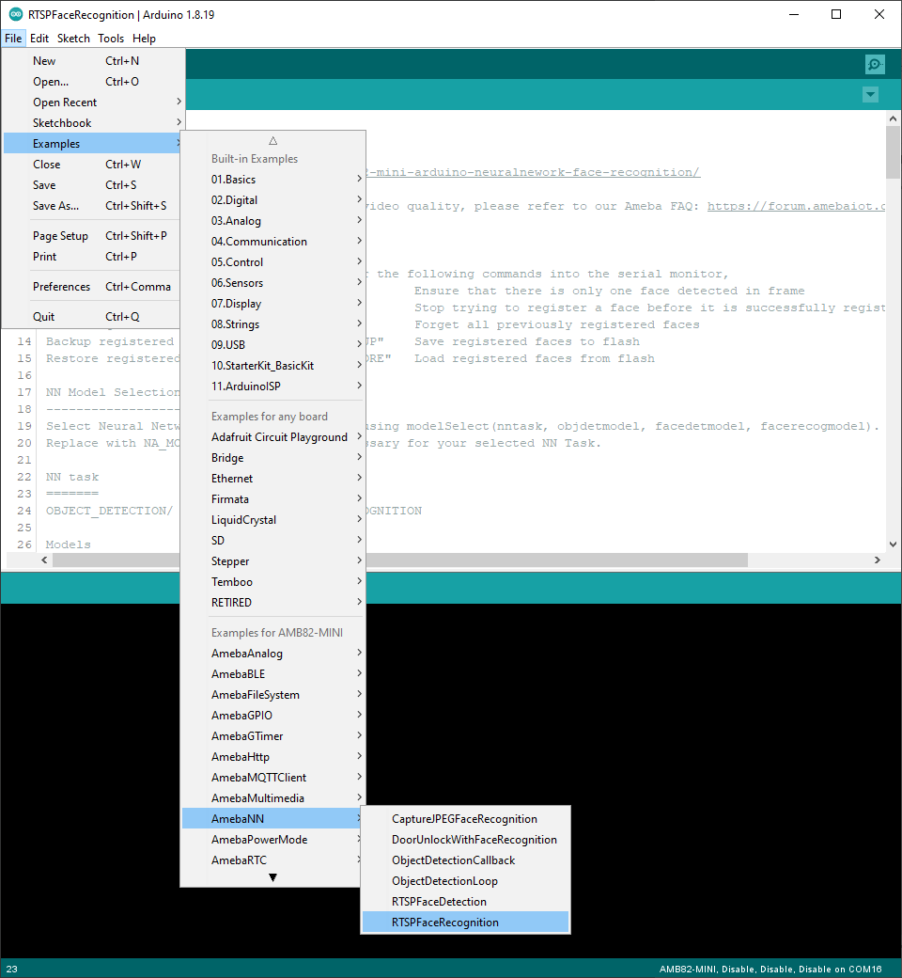Click the tab options dropdown arrow
902x978 pixels.
[x=870, y=95]
